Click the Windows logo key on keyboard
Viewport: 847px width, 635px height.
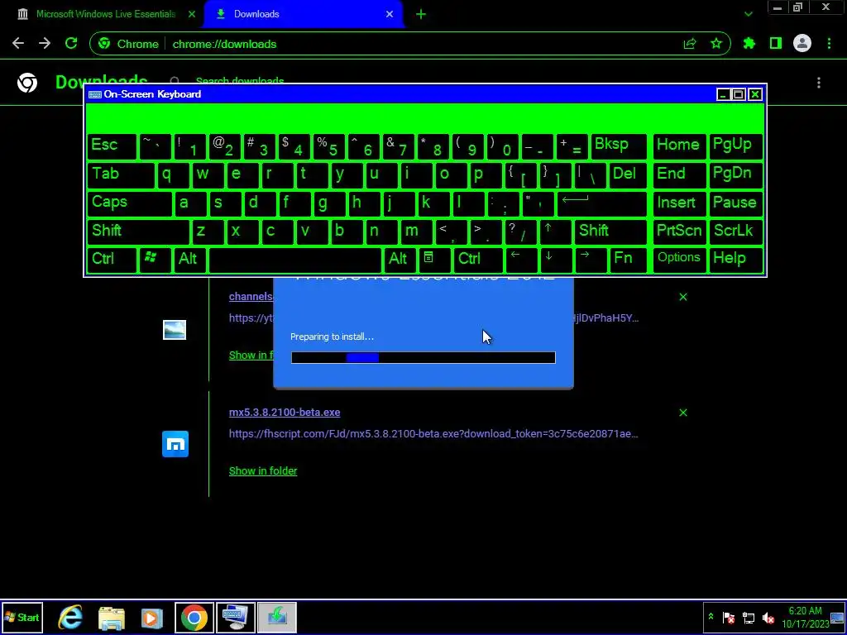click(155, 260)
